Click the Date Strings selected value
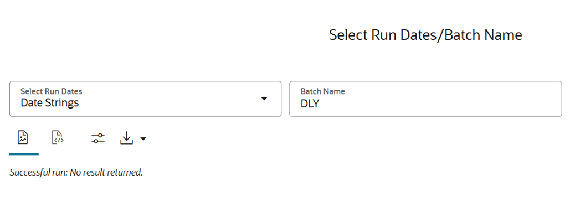 pos(49,103)
